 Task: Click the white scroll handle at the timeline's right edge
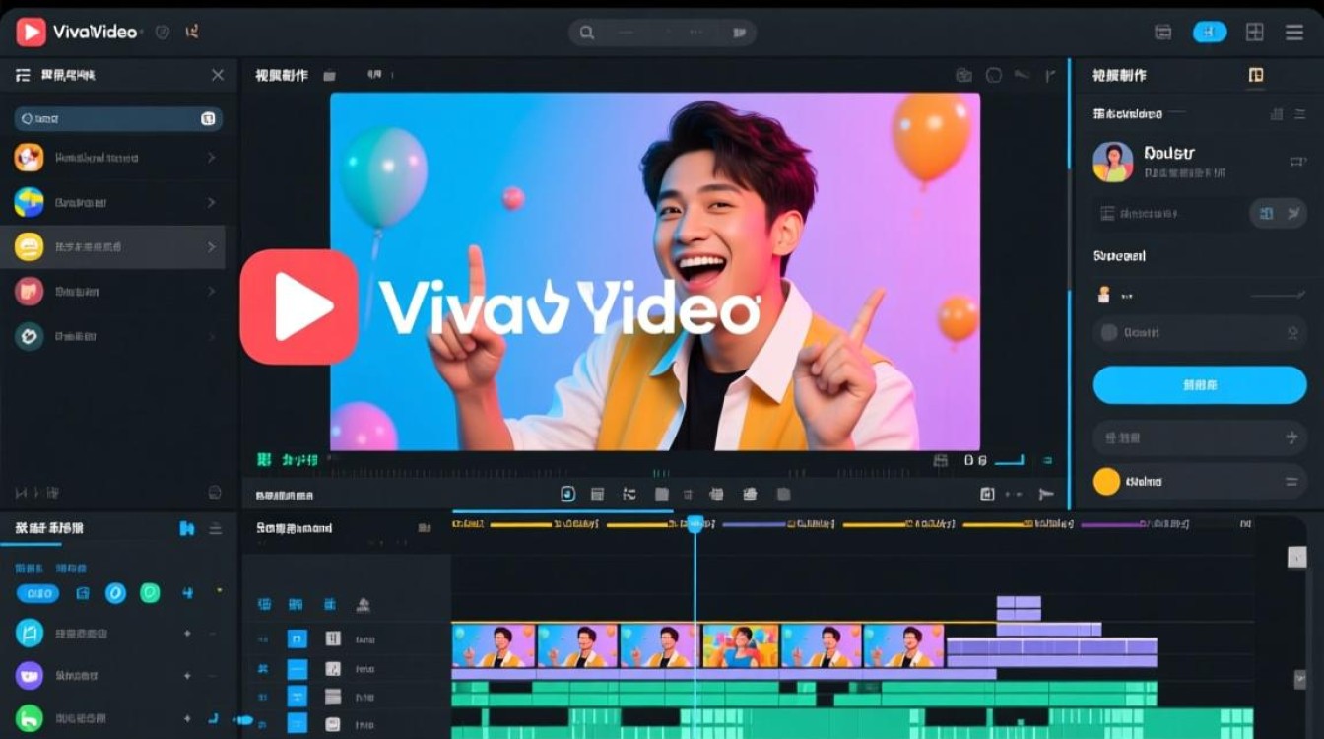[x=1297, y=557]
